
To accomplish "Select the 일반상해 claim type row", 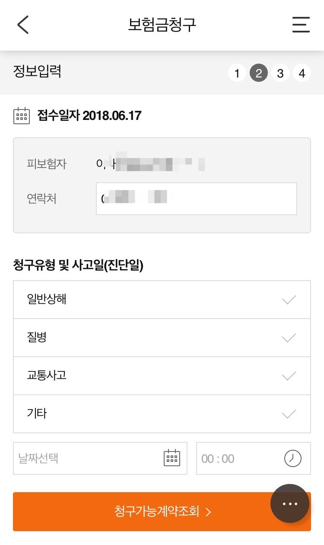I will click(x=147, y=300).
